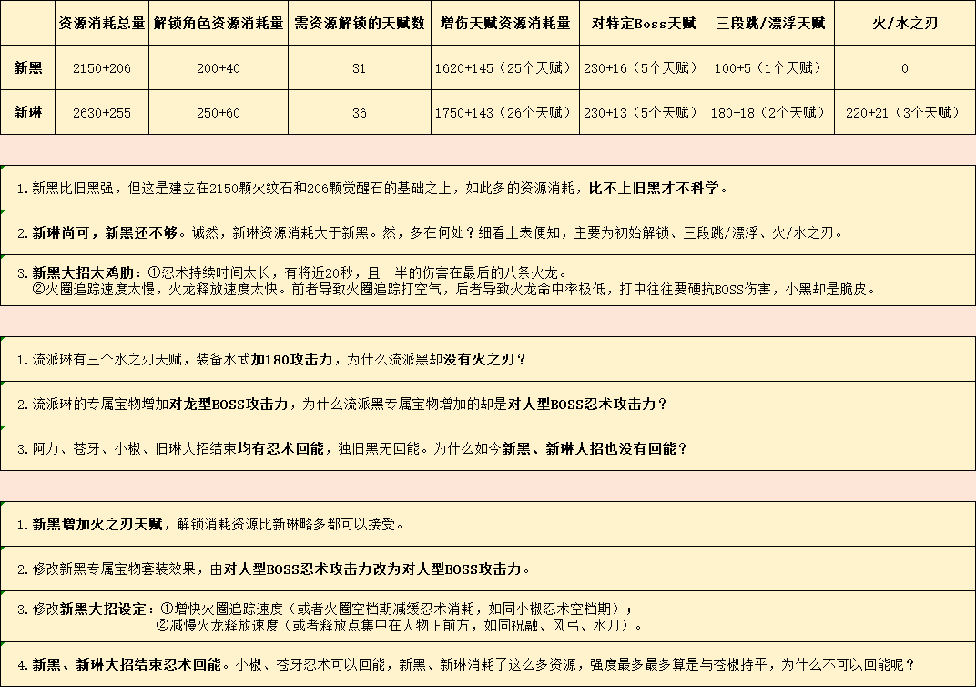Click the 增伤天赋资源消耗量 column header
Image resolution: width=976 pixels, height=687 pixels.
pyautogui.click(x=505, y=23)
